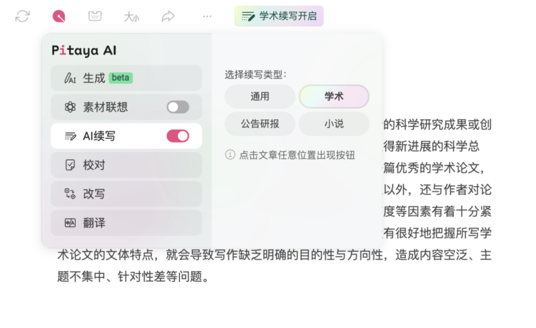Click the share arrow icon
This screenshot has height=328, width=536.
click(168, 16)
